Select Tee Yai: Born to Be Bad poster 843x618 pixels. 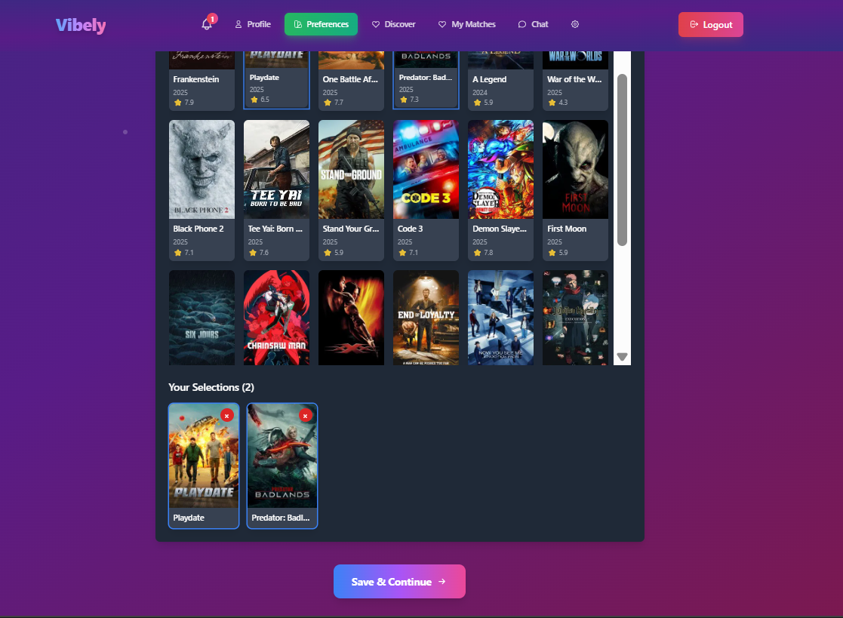[276, 169]
